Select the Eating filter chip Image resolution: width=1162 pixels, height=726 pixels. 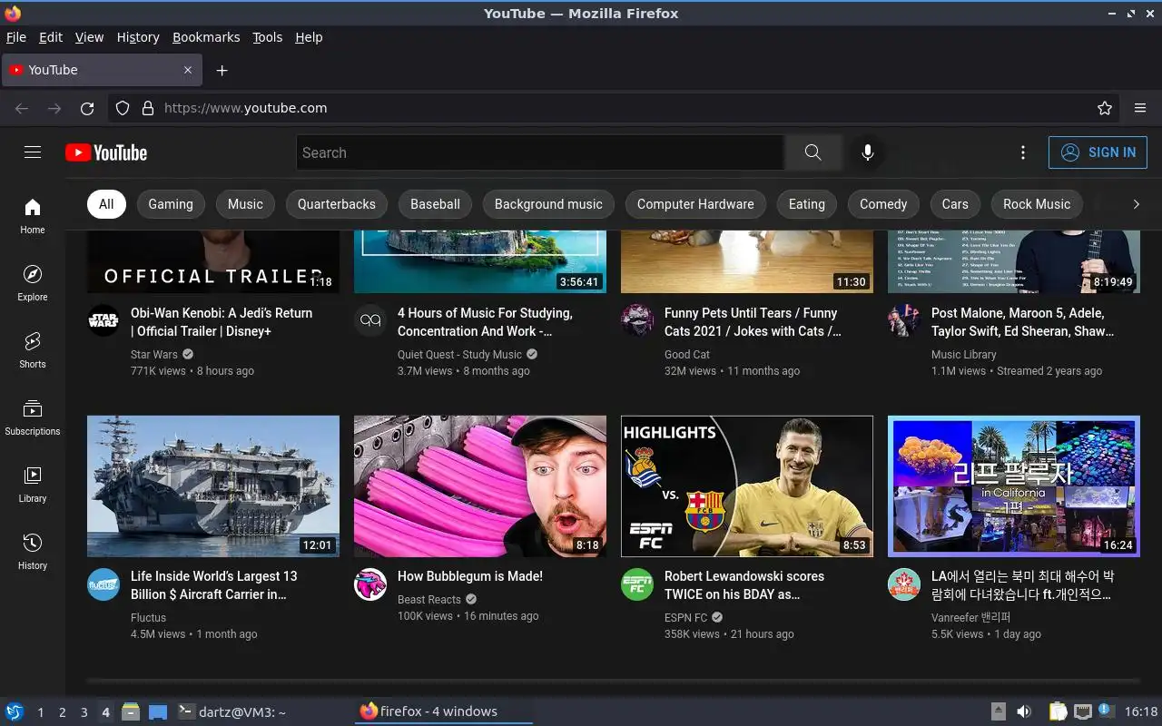click(807, 204)
